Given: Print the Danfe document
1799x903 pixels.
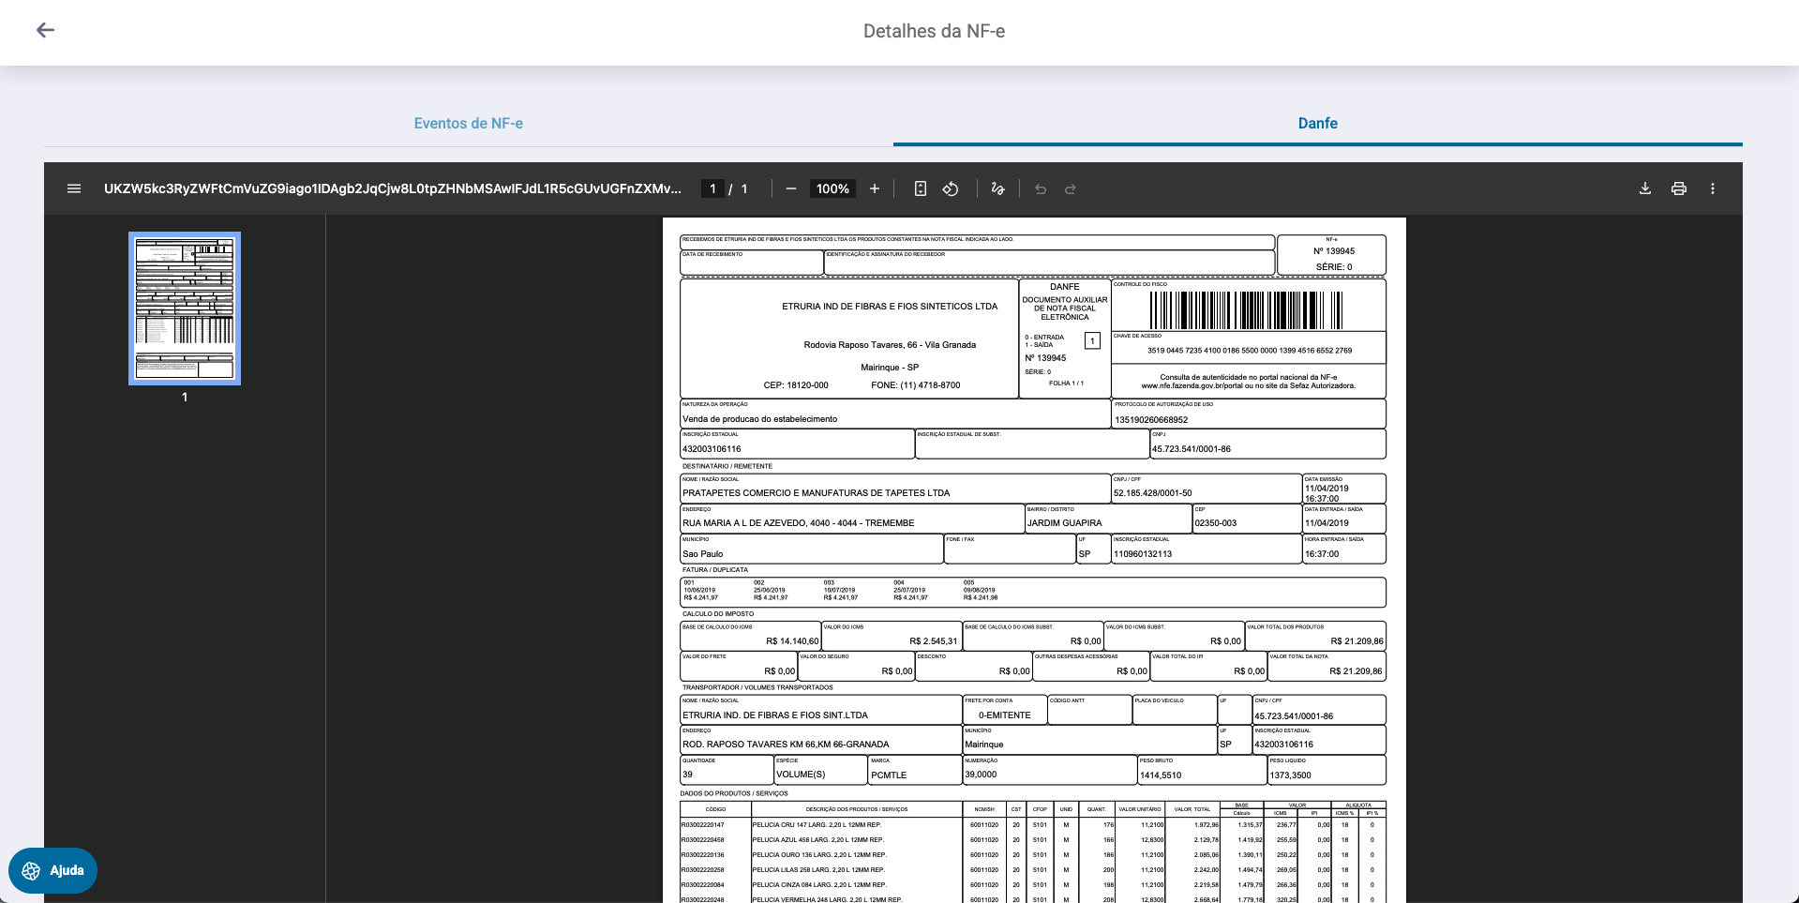Looking at the screenshot, I should 1678,188.
